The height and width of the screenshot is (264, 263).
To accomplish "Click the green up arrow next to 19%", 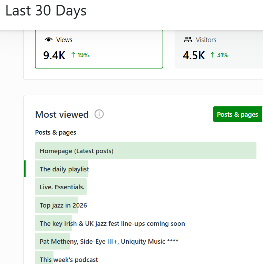I will pos(73,55).
